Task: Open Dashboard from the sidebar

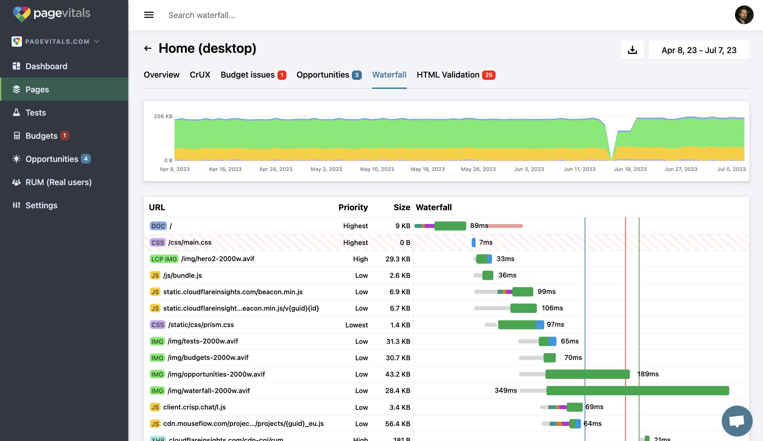Action: point(46,66)
